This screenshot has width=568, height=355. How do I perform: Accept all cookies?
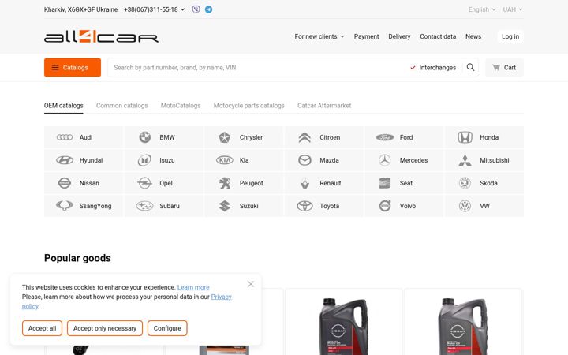pyautogui.click(x=42, y=328)
